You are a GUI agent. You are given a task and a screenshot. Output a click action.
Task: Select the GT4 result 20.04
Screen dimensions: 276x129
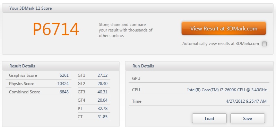102,100
